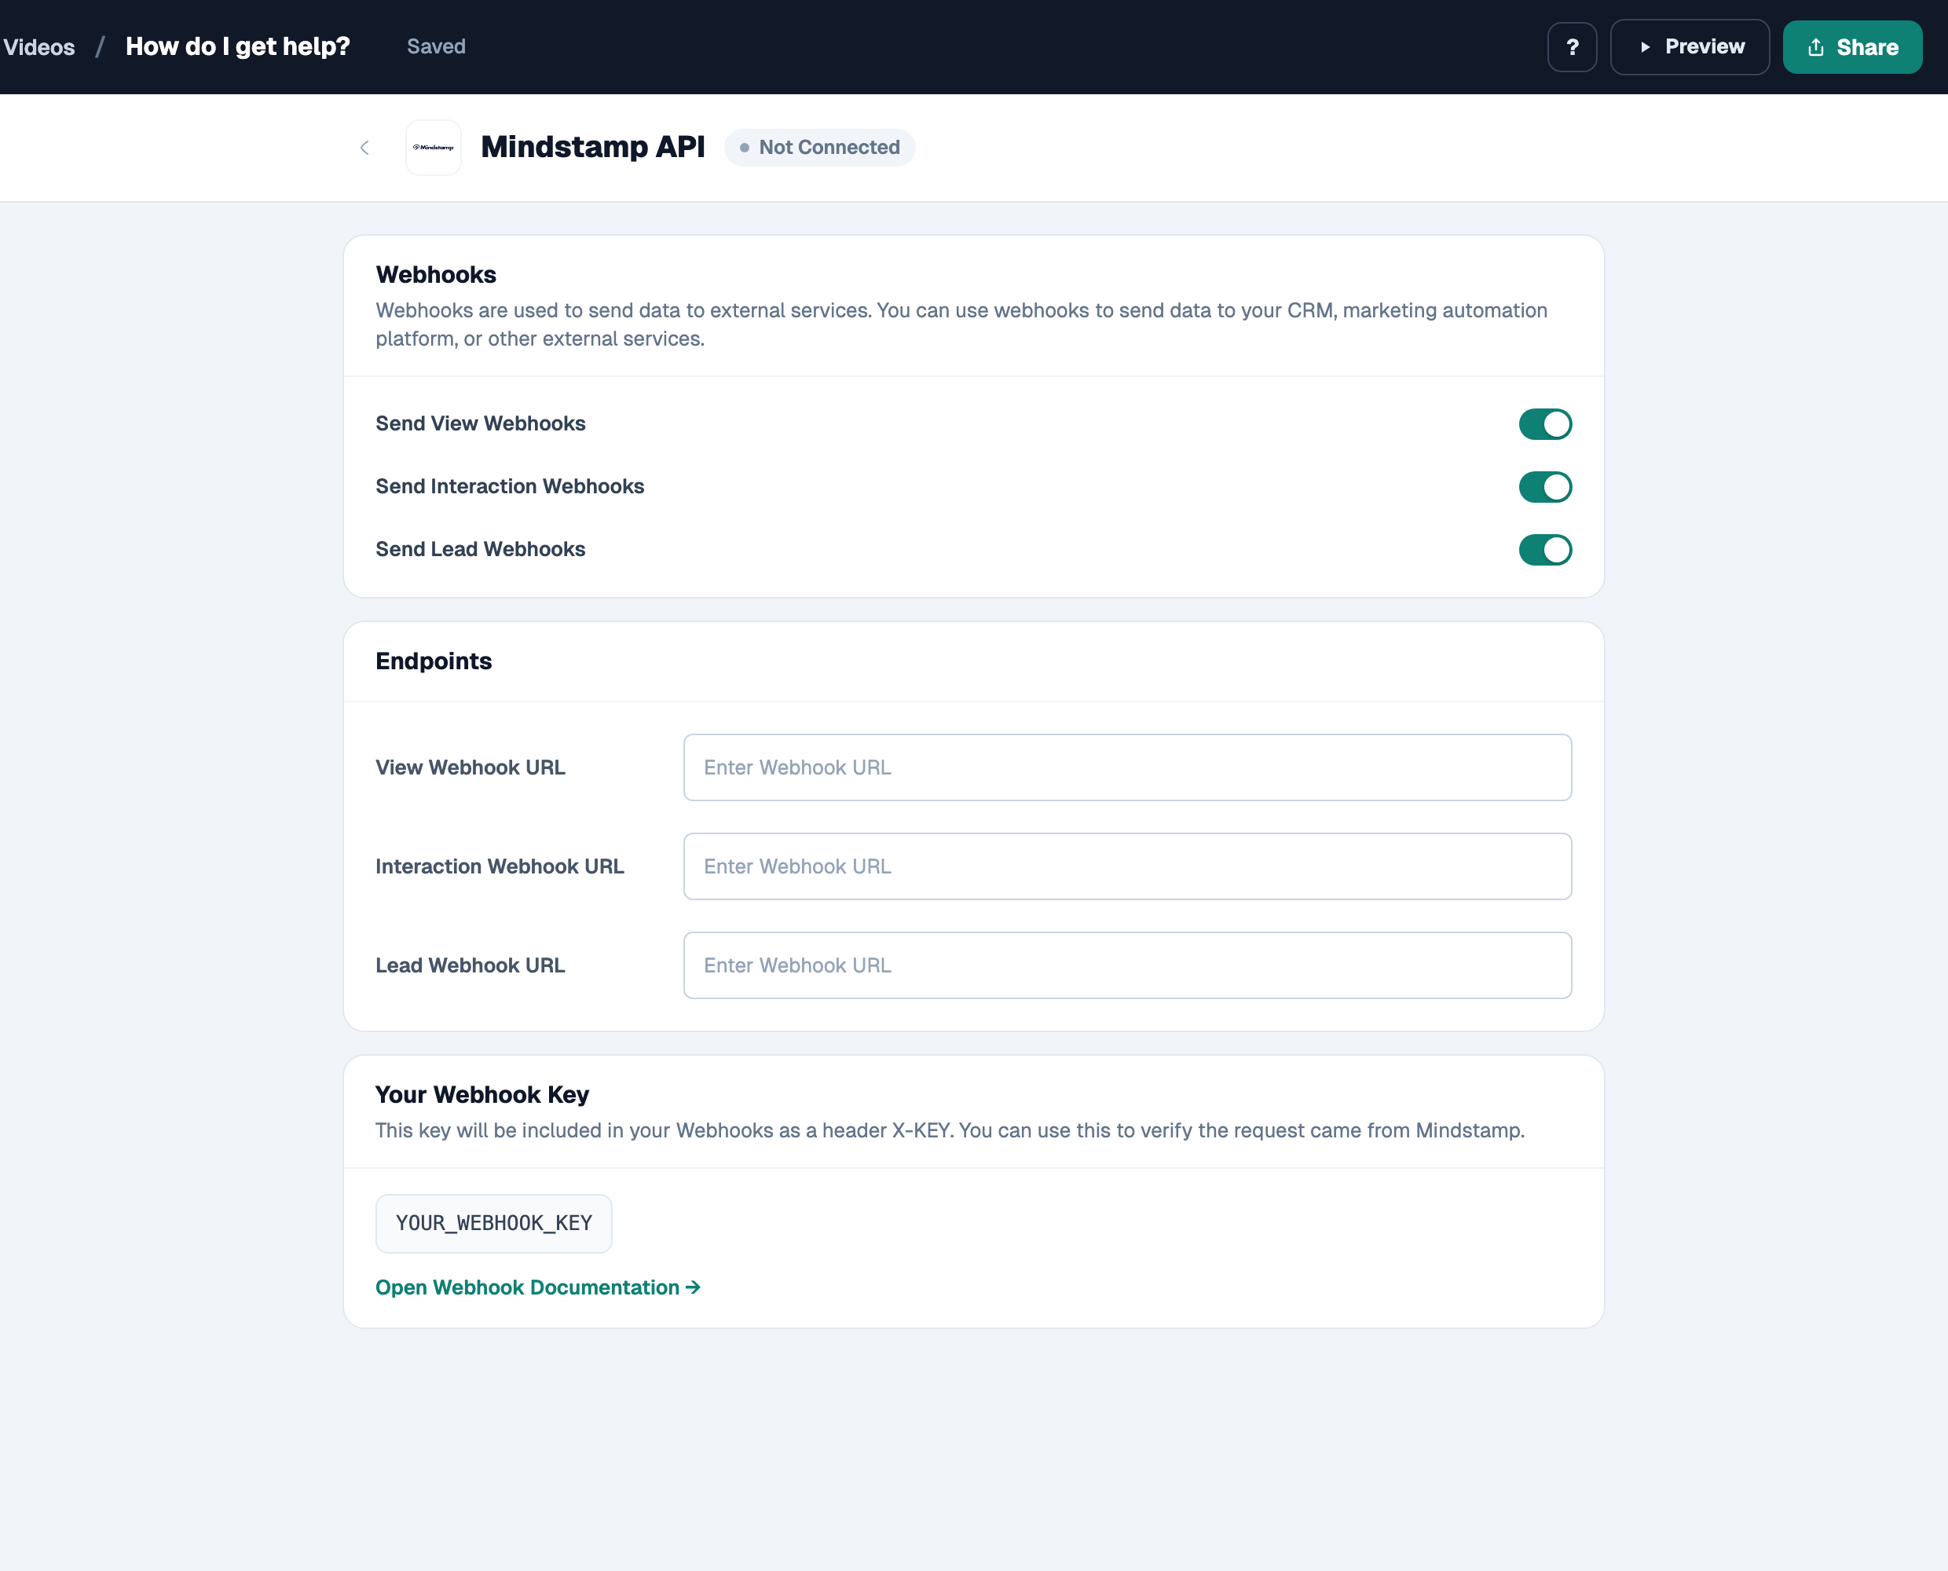
Task: Toggle Send View Webhooks switch
Action: tap(1545, 423)
